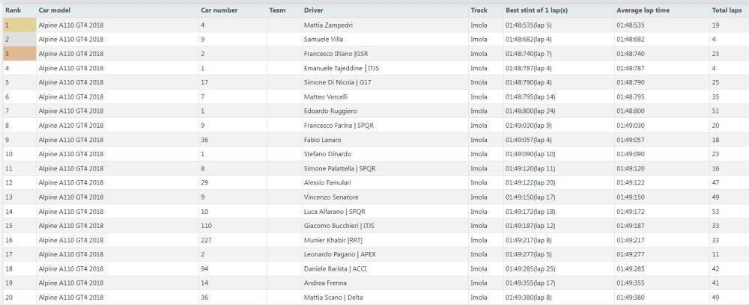The width and height of the screenshot is (749, 305).
Task: Click the Track column header
Action: pos(485,10)
